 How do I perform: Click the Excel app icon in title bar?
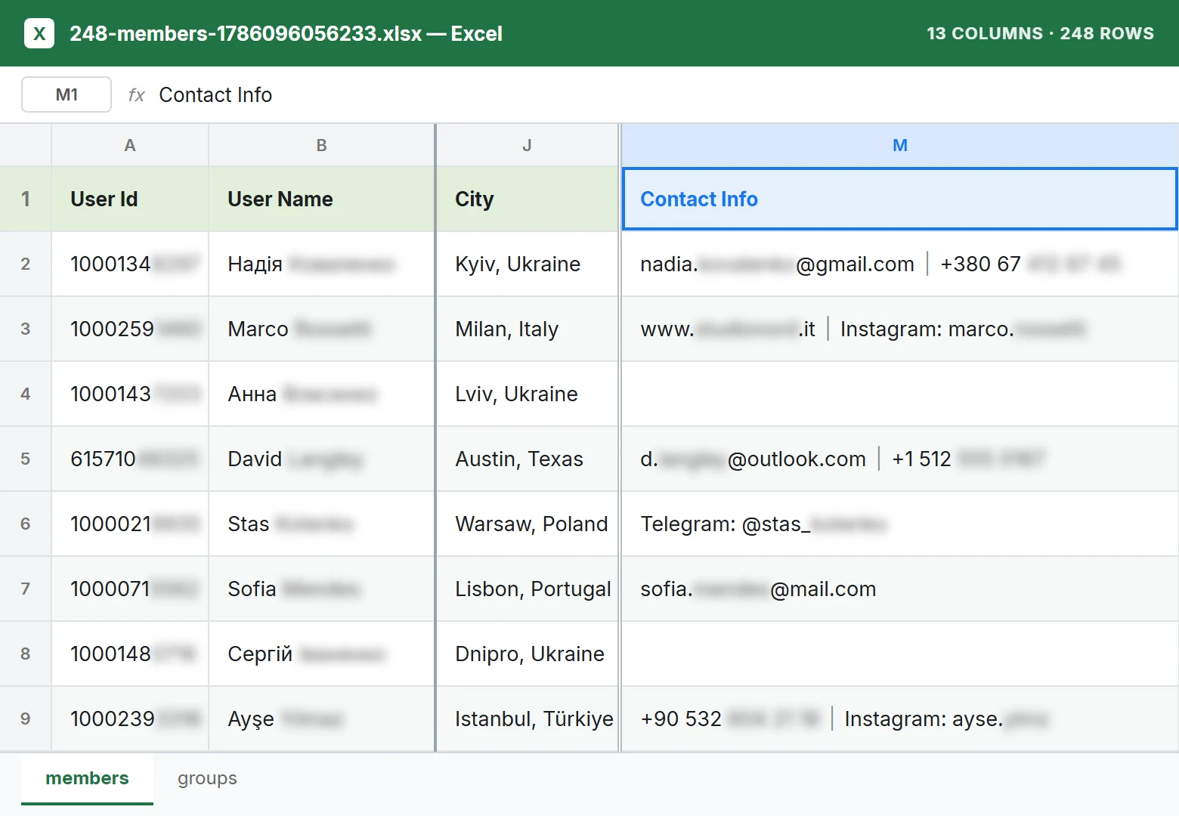point(39,33)
